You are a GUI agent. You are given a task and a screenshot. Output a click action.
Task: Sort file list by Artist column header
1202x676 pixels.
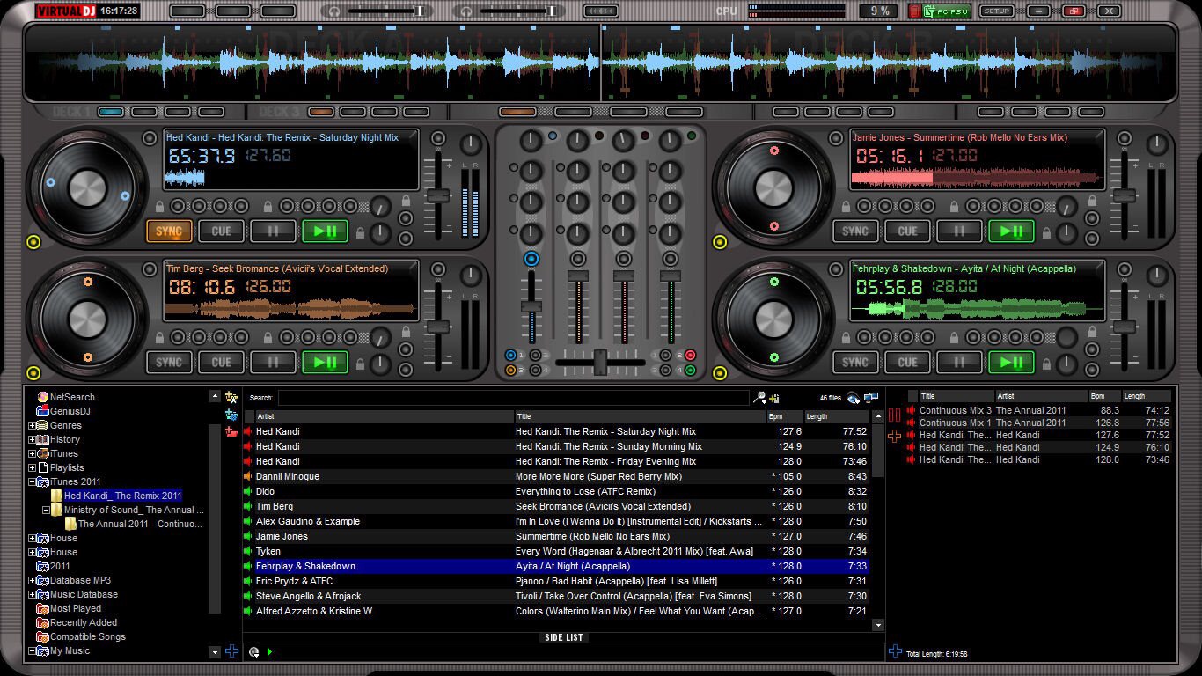pyautogui.click(x=385, y=416)
